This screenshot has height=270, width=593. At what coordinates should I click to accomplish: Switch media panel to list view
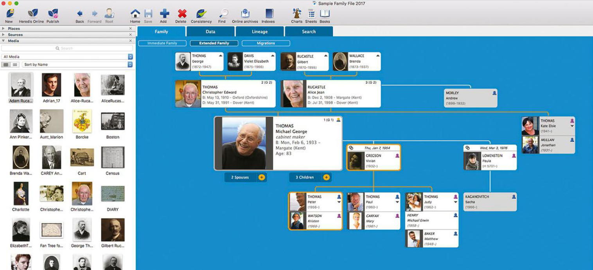[15, 64]
